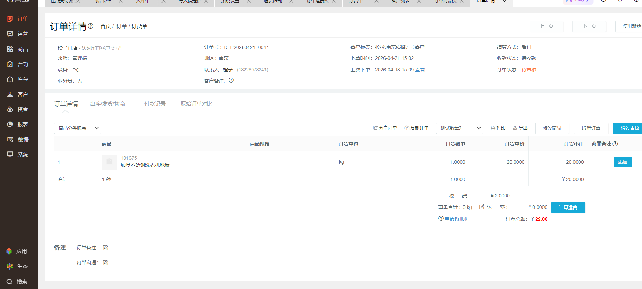This screenshot has width=642, height=289.
Task: Open the 库存 inventory section
Action: 18,79
